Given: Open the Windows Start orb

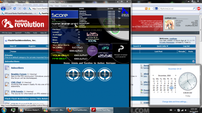Looking at the screenshot, I should 4,110.
